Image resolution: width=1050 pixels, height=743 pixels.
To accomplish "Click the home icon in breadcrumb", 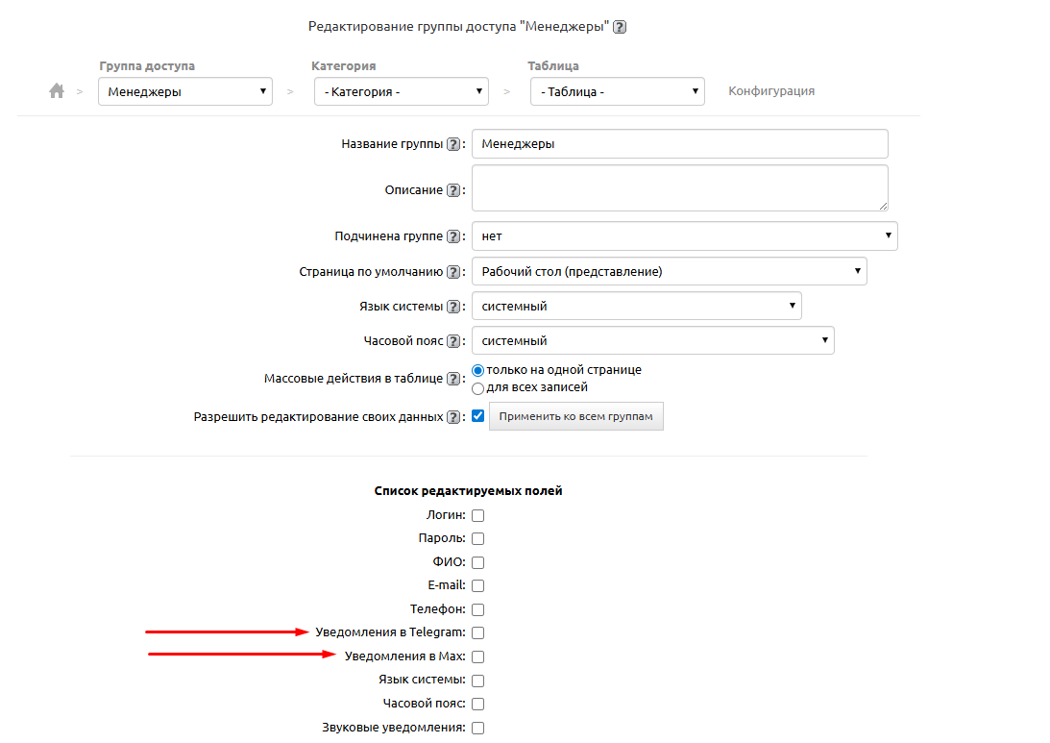I will [57, 90].
